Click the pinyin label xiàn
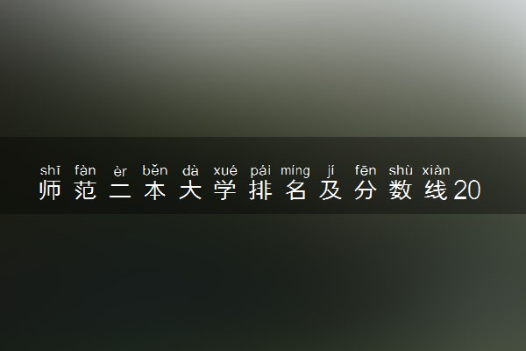The image size is (526, 351). (x=436, y=170)
